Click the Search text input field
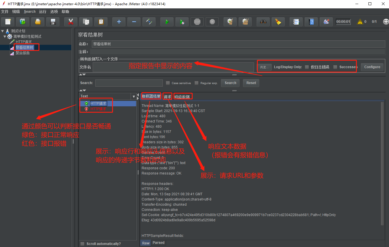Viewport: 389px width, 247px height. (x=129, y=83)
